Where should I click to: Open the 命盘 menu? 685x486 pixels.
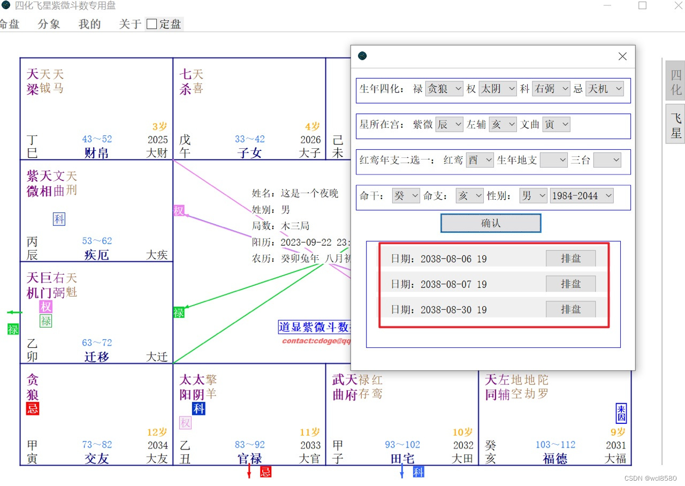click(9, 24)
